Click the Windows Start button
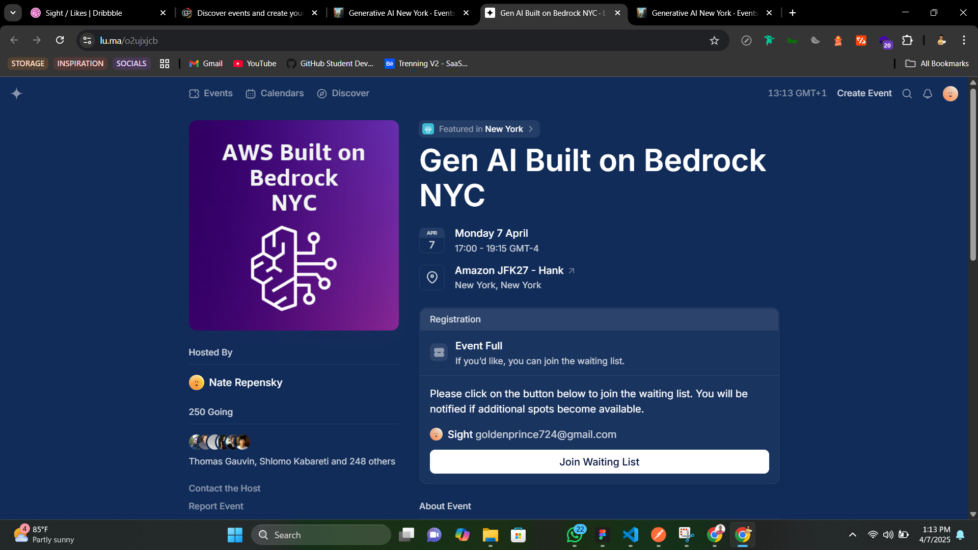The width and height of the screenshot is (978, 550). [x=235, y=535]
